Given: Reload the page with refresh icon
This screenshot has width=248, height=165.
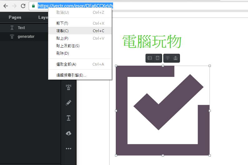Looking at the screenshot, I should tap(23, 6).
